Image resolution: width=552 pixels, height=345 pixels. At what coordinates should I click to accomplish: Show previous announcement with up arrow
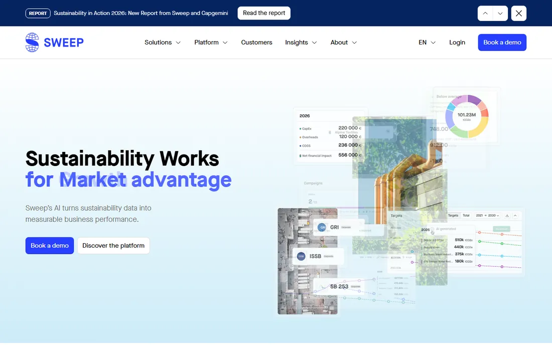(485, 14)
